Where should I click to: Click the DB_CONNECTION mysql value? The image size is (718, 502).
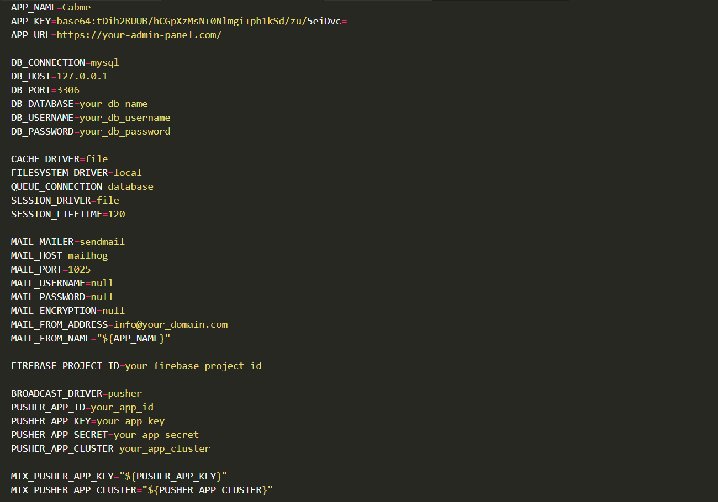tap(105, 63)
